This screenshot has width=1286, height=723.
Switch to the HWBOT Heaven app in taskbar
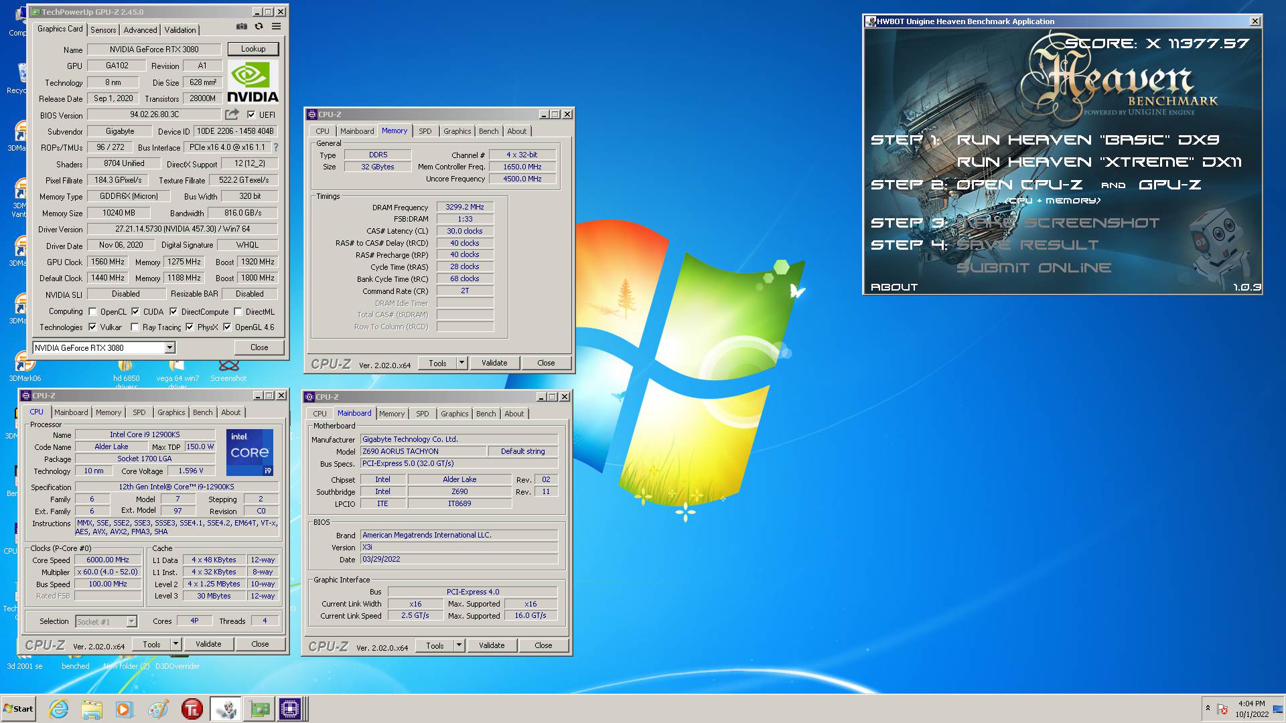coord(226,709)
